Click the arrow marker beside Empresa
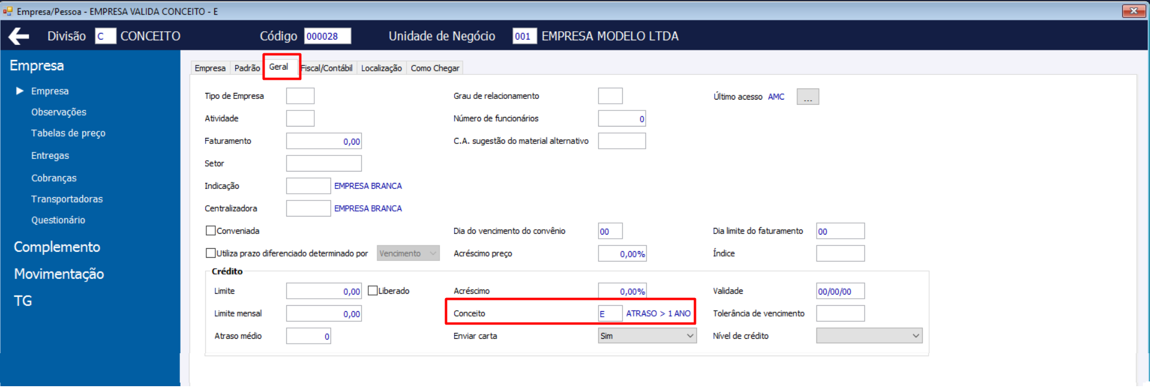1150x388 pixels. point(20,91)
